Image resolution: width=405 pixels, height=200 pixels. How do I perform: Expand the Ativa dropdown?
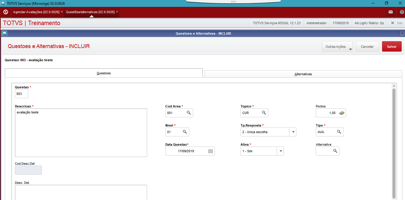(280, 151)
